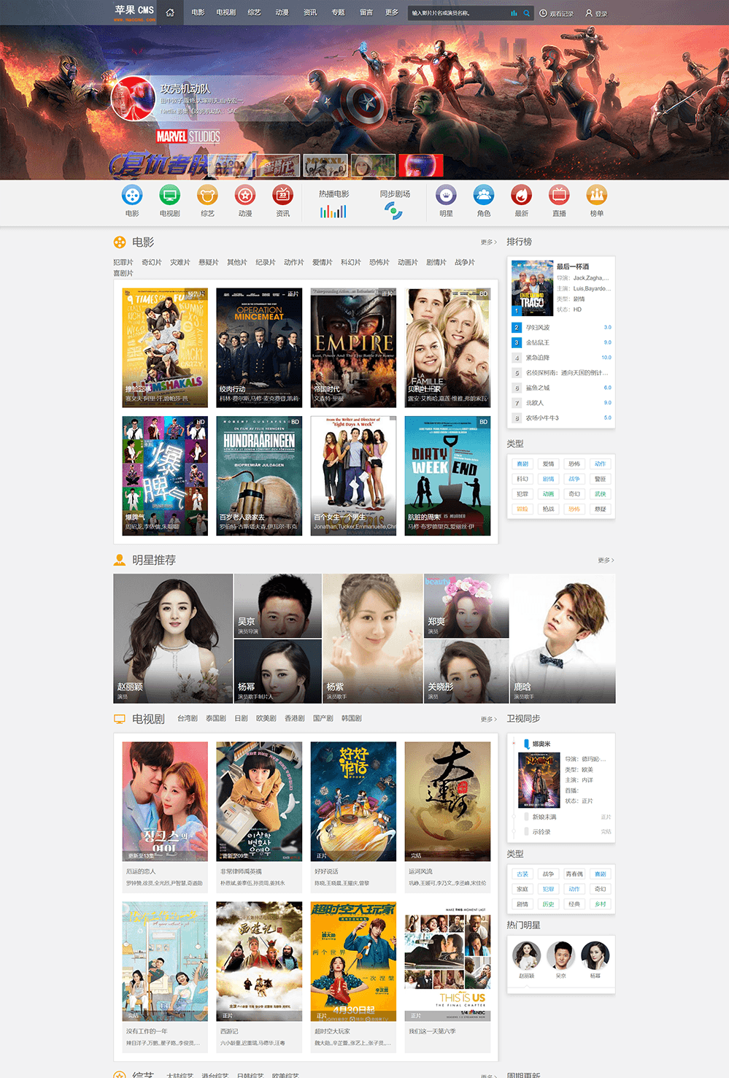Open the orange 榜单 rankings icon
The image size is (729, 1078).
tap(597, 195)
